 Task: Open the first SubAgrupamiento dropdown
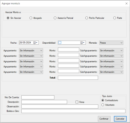point(111,50)
